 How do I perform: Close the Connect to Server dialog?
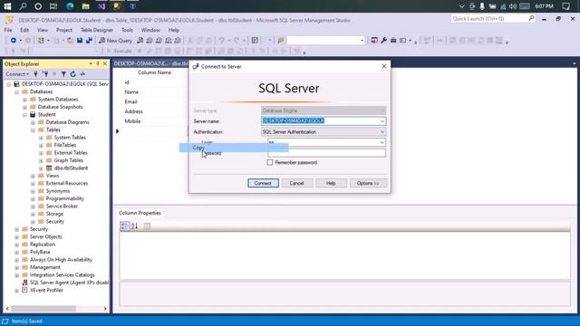[384, 66]
